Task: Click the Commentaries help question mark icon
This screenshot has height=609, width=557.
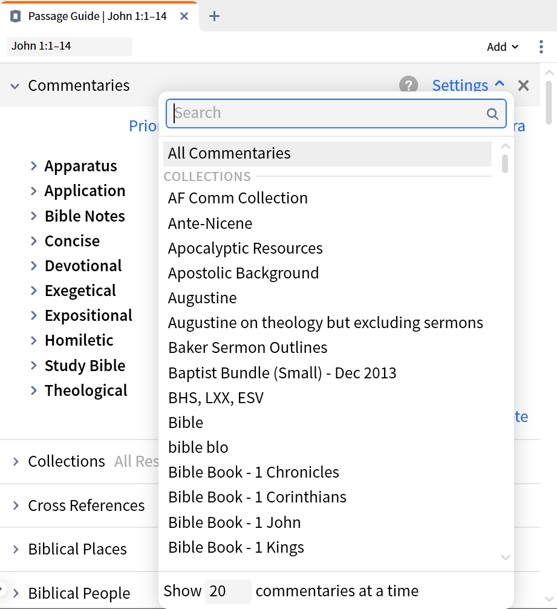Action: coord(408,85)
